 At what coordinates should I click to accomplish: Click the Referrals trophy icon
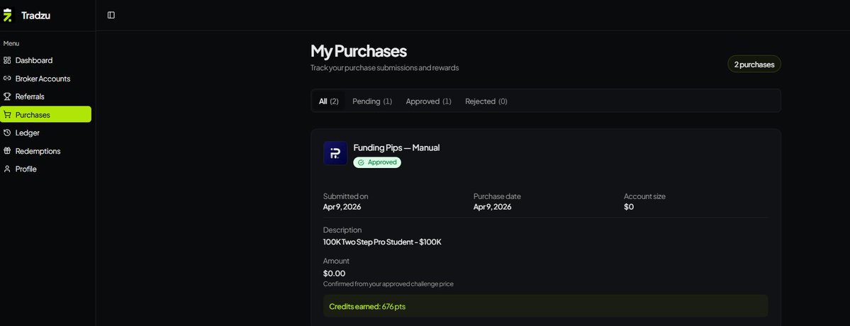(7, 96)
